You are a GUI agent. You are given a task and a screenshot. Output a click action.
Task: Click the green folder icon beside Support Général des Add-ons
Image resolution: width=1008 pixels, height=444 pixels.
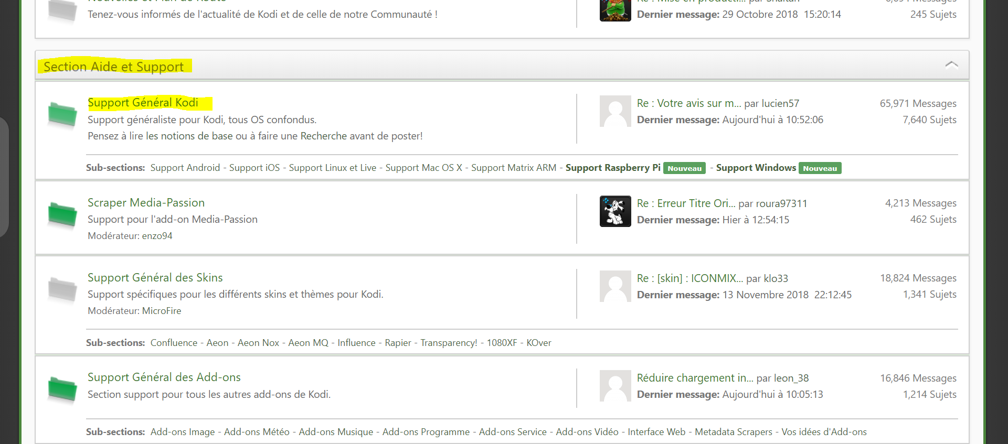coord(62,389)
